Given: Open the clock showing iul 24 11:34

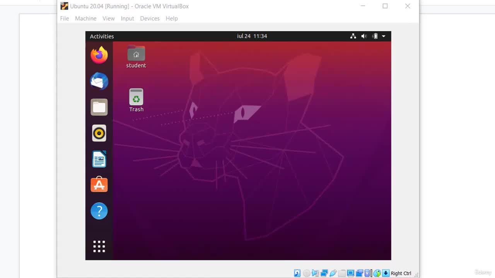Looking at the screenshot, I should 252,36.
